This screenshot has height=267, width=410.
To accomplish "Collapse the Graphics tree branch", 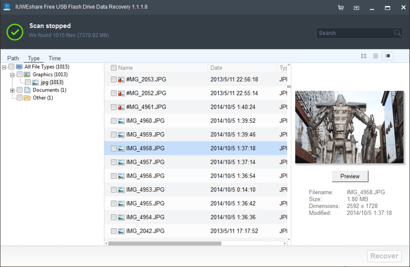I will 13,74.
